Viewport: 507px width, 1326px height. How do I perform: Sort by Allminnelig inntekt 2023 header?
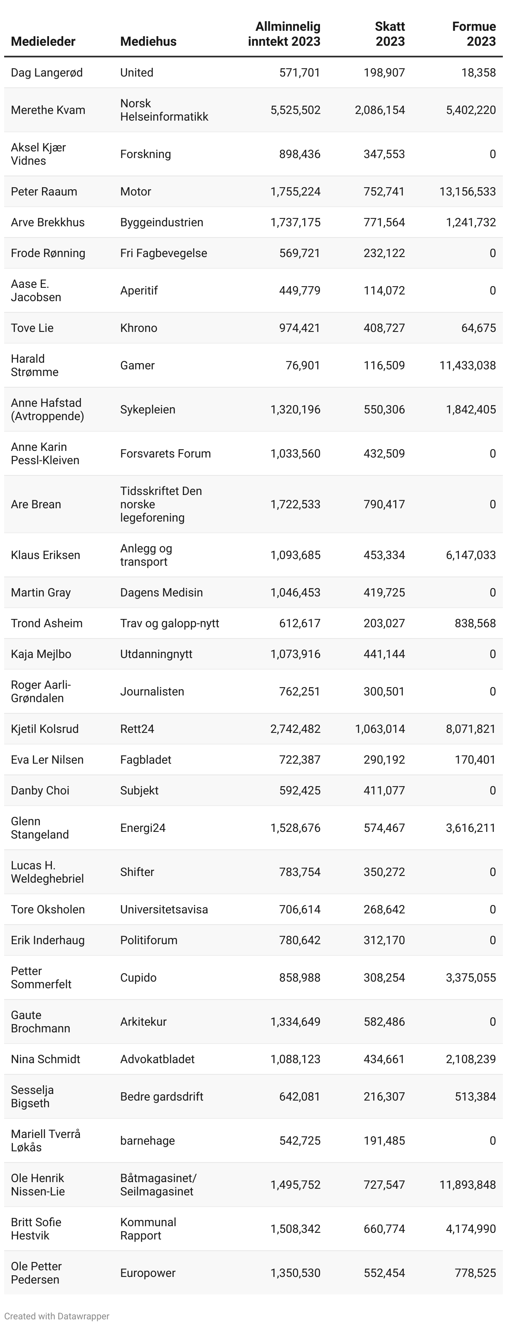click(284, 34)
